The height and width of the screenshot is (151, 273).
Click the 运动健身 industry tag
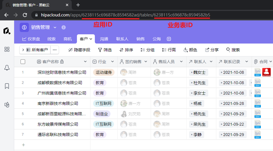click(x=104, y=72)
